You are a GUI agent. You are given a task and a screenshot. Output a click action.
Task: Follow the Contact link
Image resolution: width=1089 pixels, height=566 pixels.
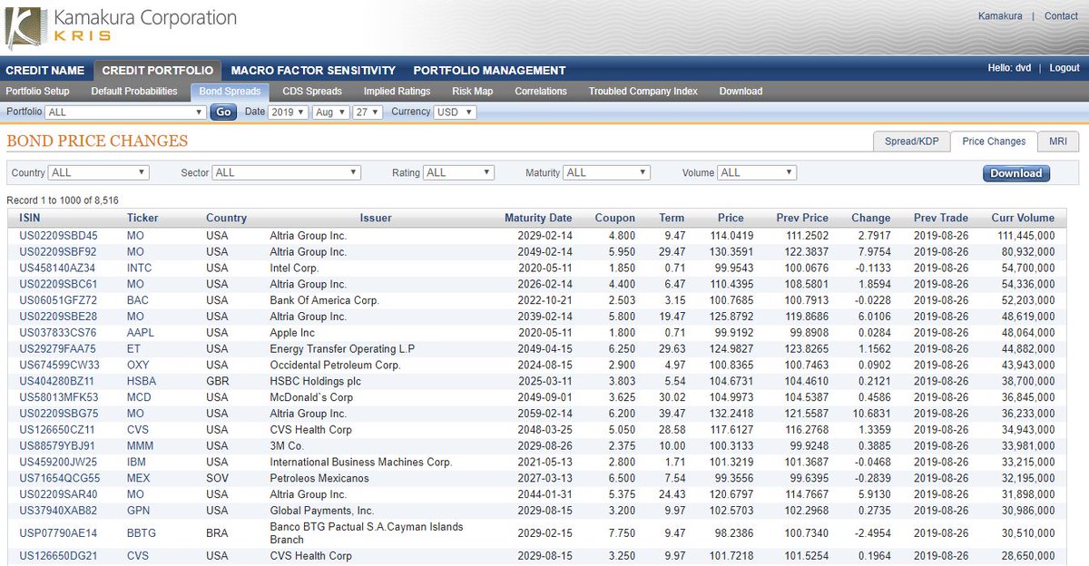(x=1061, y=16)
